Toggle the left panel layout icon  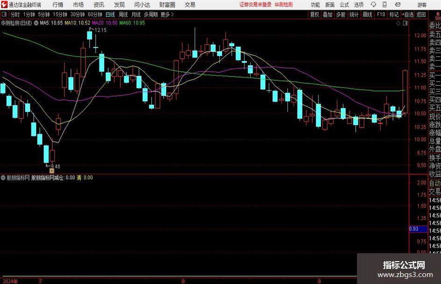click(x=4, y=14)
